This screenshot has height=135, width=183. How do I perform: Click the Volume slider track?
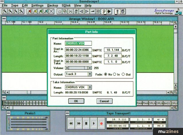pos(79,68)
